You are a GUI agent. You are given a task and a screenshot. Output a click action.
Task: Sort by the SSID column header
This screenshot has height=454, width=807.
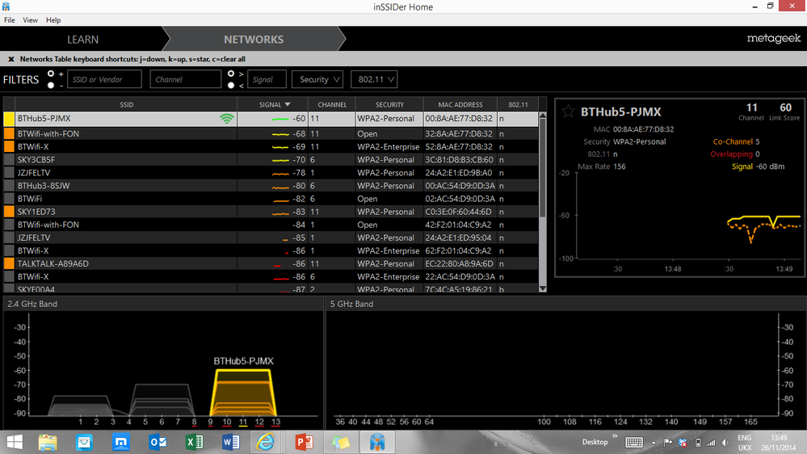[126, 104]
